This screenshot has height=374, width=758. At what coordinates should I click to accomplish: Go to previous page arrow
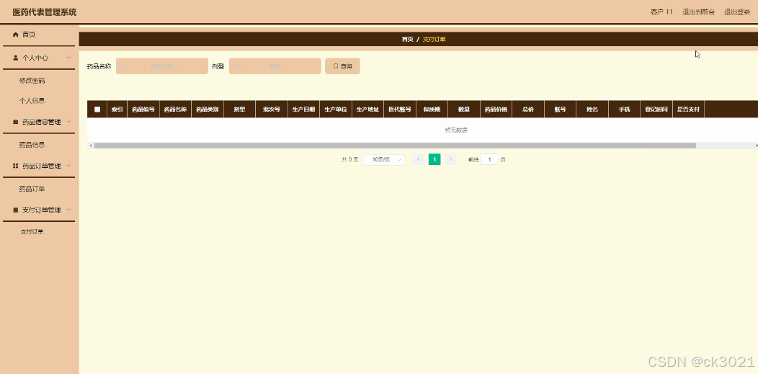pyautogui.click(x=419, y=159)
